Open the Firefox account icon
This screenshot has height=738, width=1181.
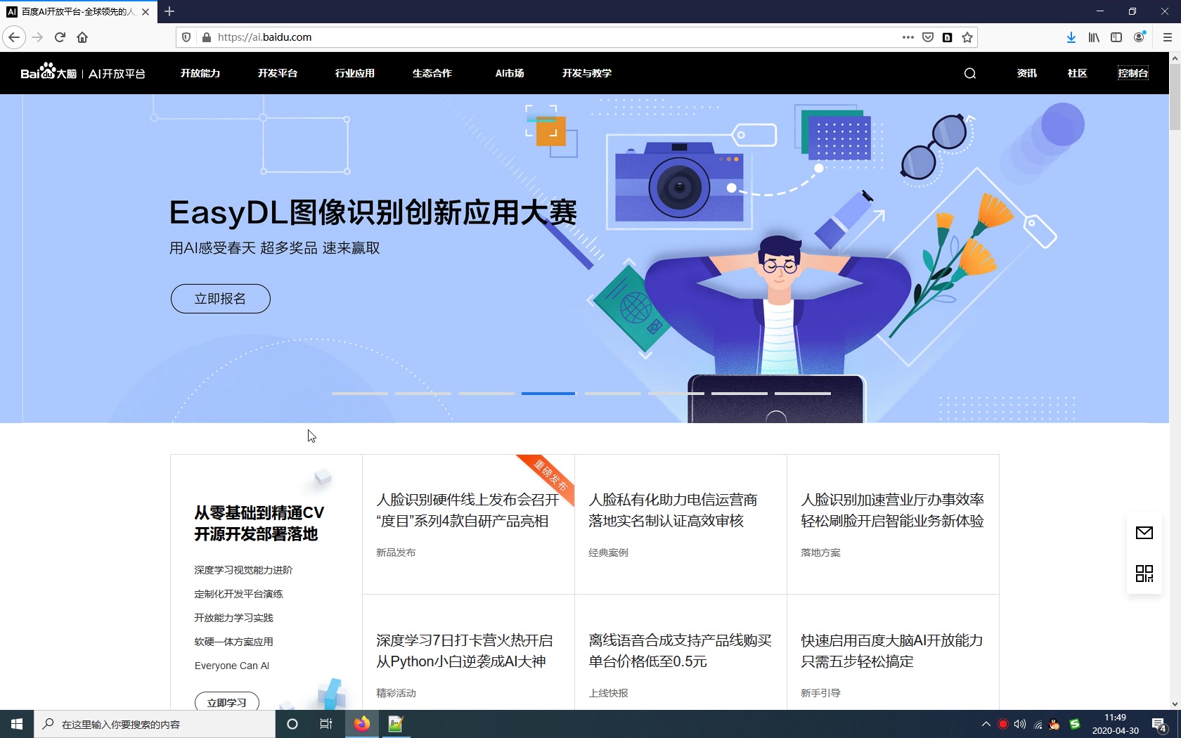pos(1138,37)
